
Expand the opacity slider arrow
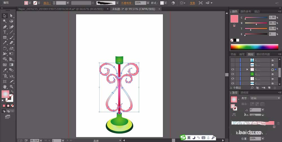148,3
